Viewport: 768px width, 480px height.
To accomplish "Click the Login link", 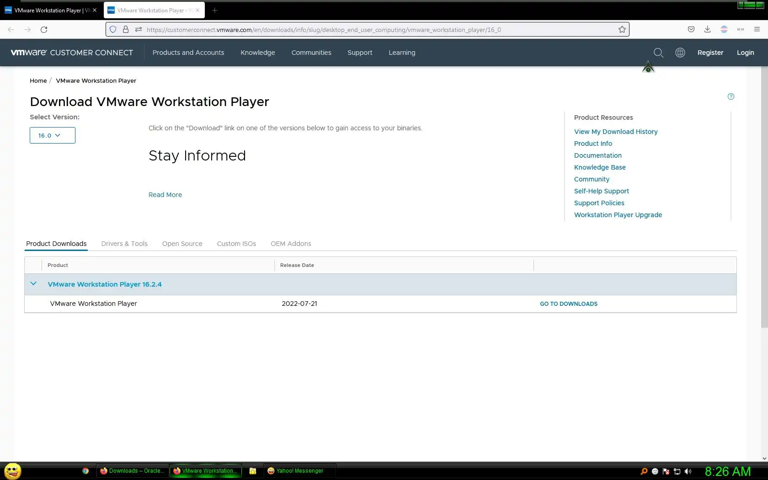I will pos(746,53).
